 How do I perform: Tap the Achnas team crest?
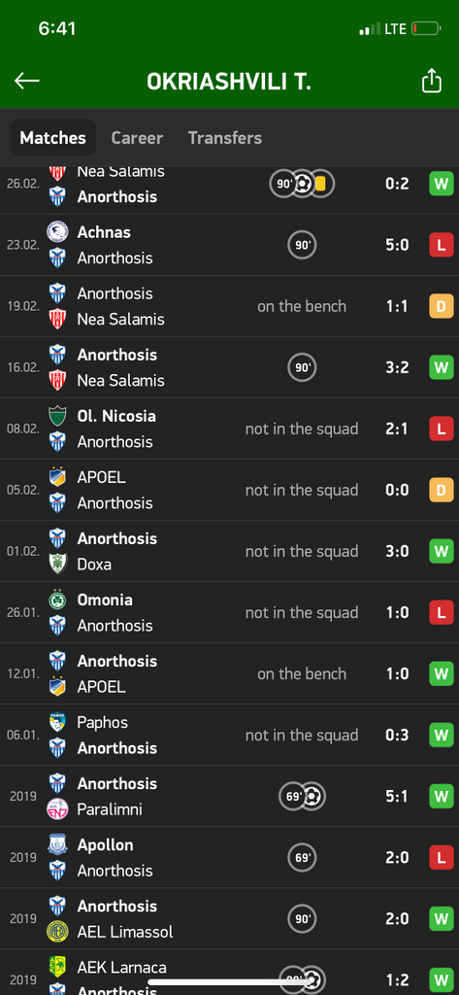(x=57, y=231)
